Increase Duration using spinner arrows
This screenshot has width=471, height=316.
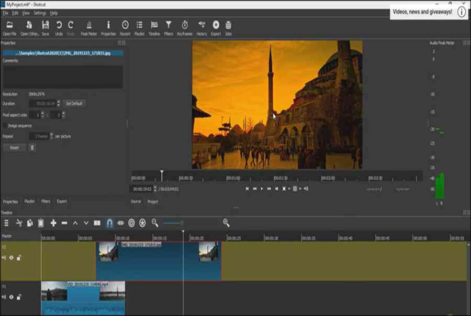[x=59, y=102]
